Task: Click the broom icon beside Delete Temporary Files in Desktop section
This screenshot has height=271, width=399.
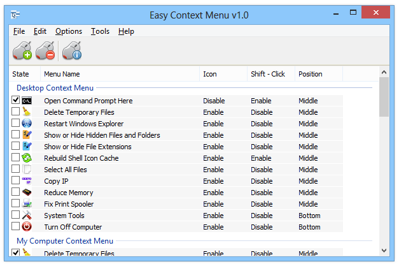Action: click(27, 112)
